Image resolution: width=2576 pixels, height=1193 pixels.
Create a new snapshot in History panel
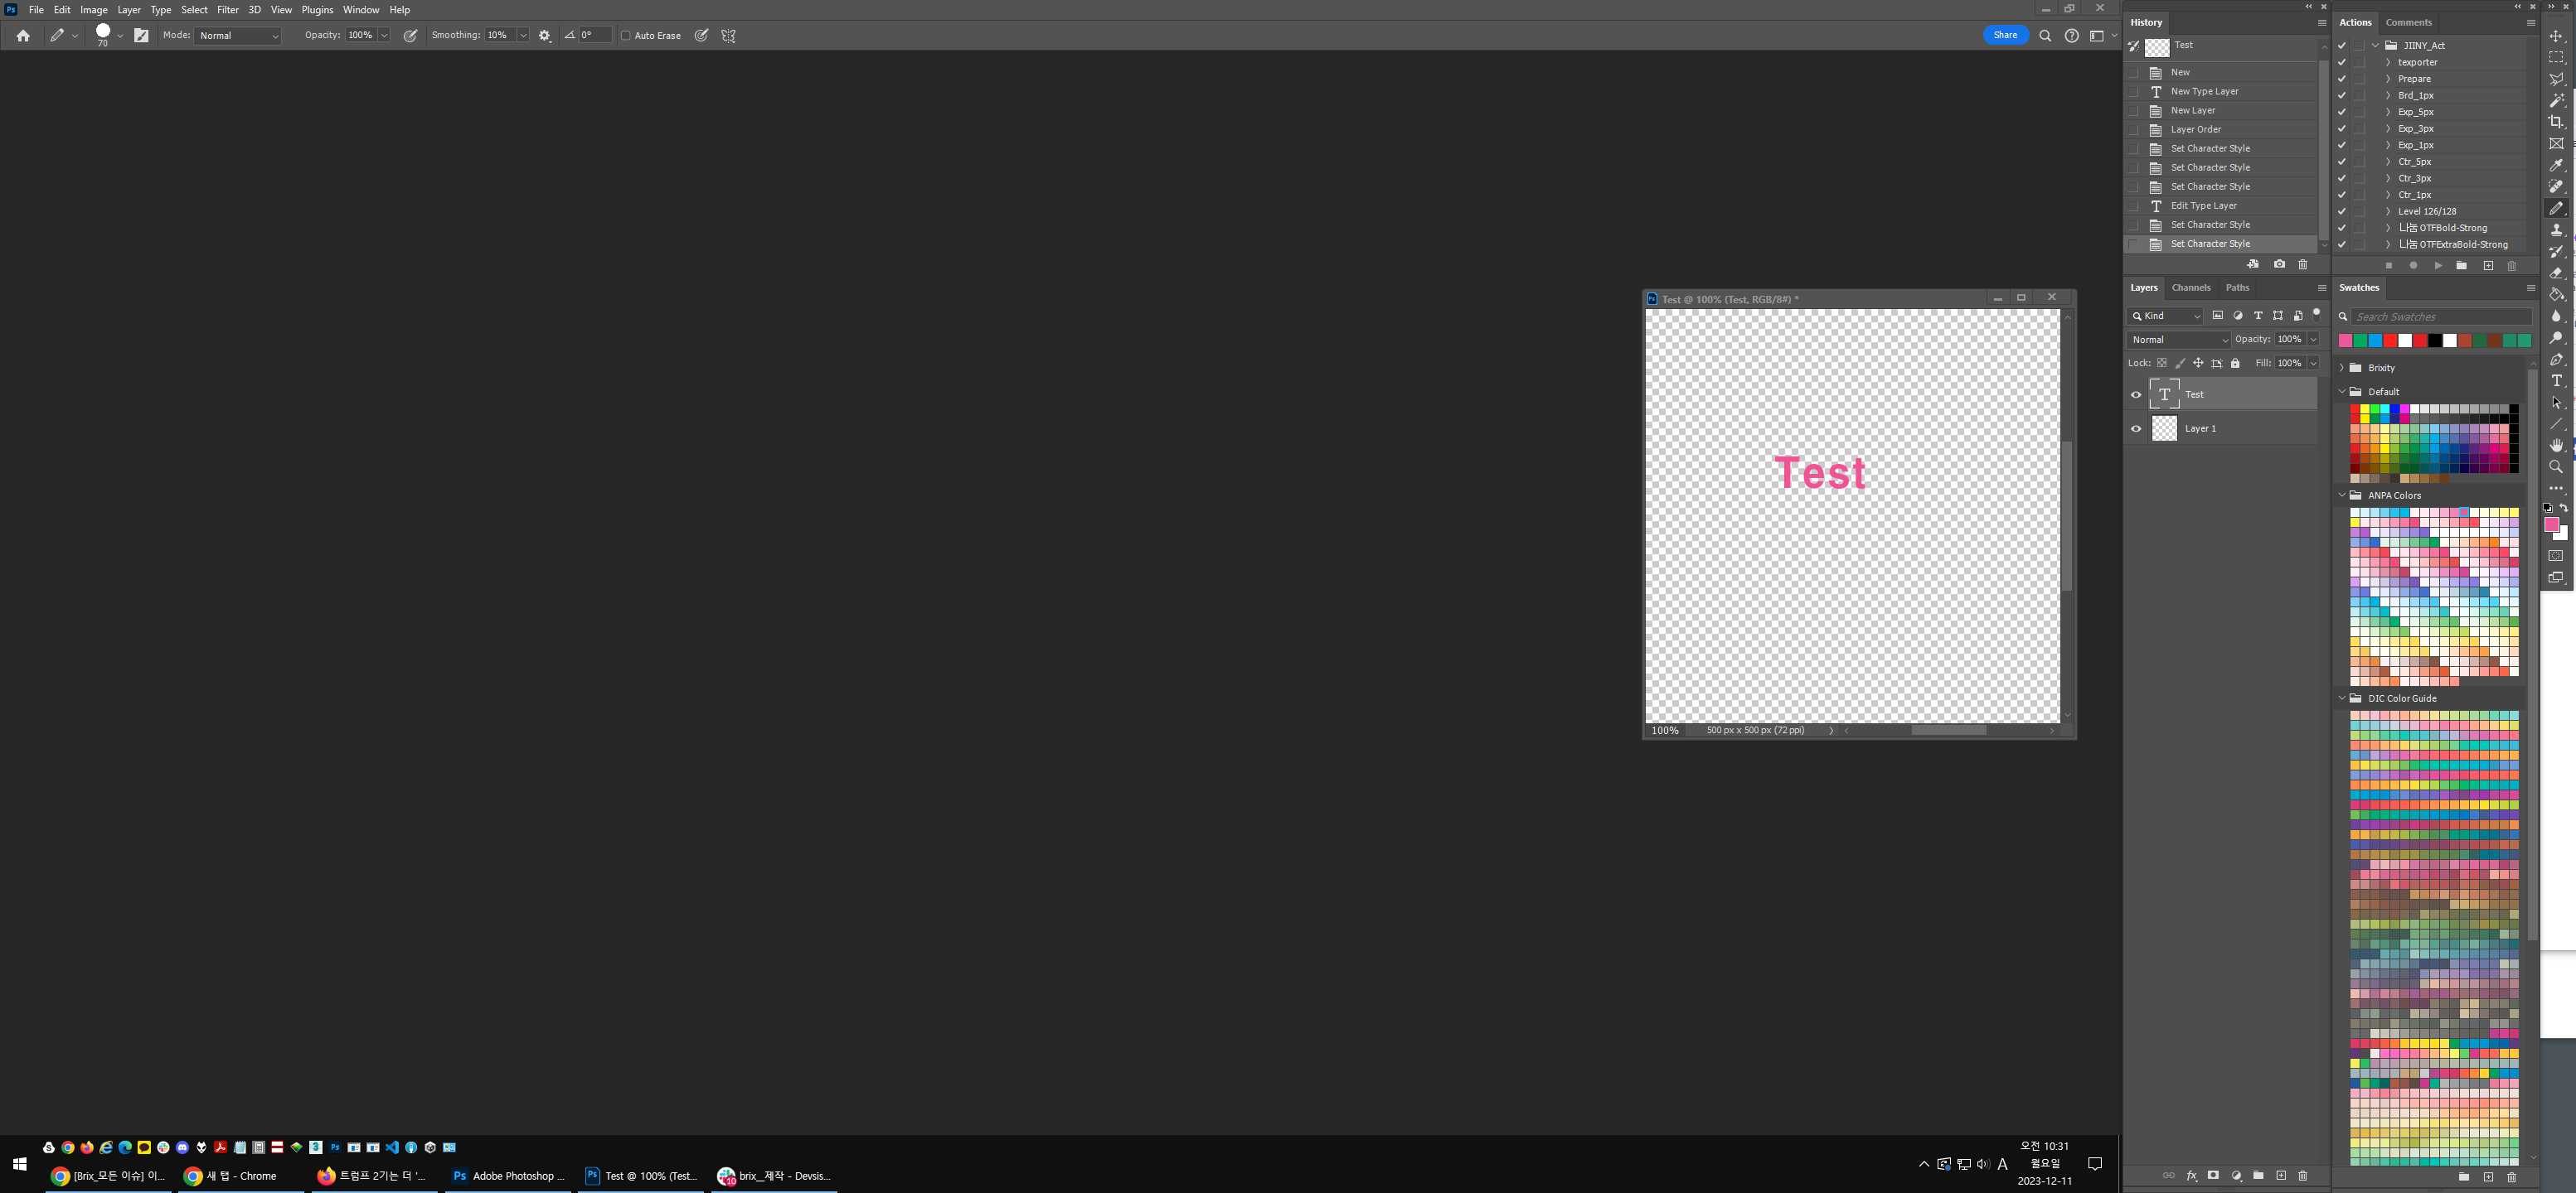(x=2280, y=265)
